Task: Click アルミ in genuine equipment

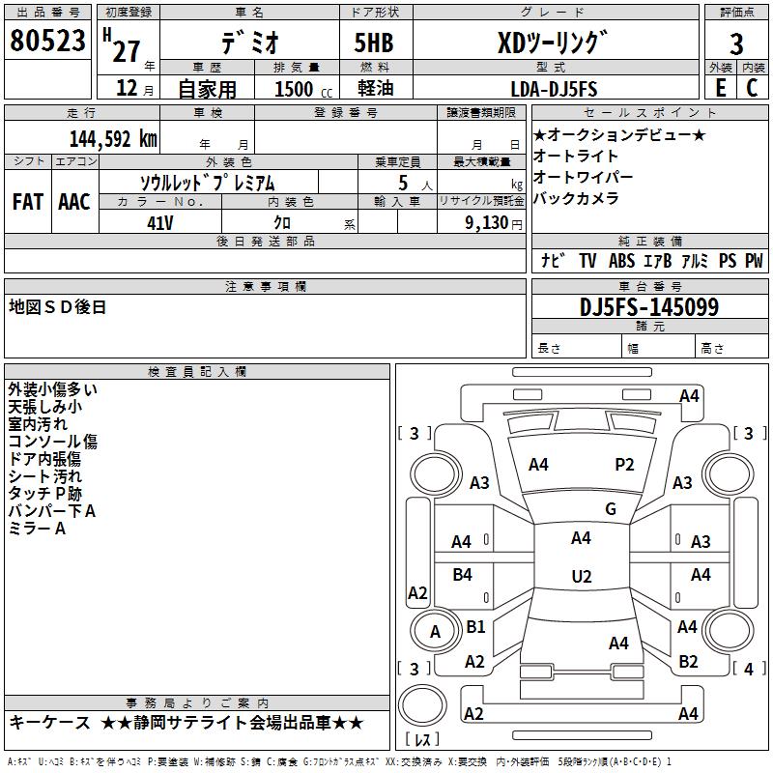Action: [x=695, y=261]
